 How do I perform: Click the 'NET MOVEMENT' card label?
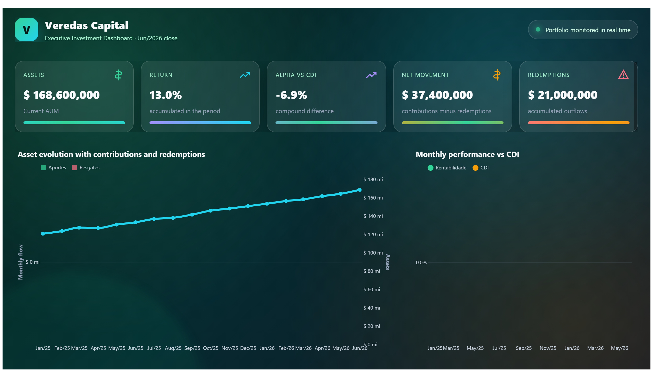coord(425,75)
